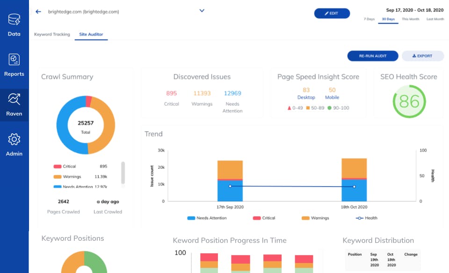Toggle Needs Attention series in Trend legend
Viewport: 449px width, 273px height.
pos(207,218)
